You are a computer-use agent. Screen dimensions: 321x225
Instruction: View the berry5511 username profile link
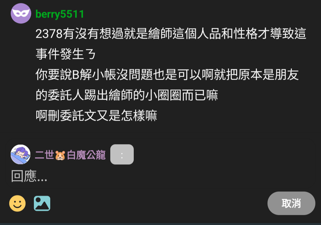(x=59, y=14)
